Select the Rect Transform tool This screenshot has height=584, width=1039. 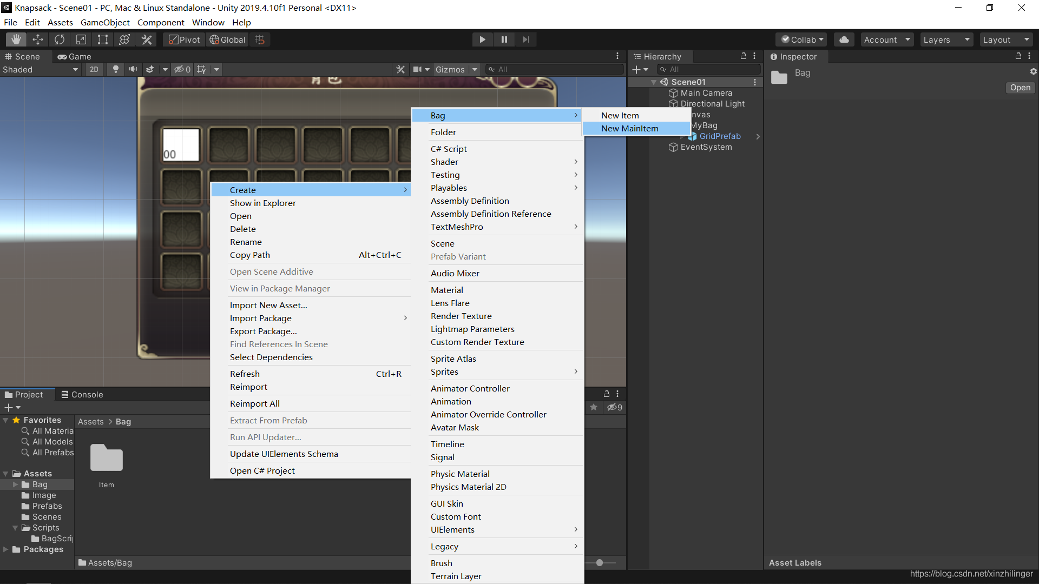coord(103,39)
